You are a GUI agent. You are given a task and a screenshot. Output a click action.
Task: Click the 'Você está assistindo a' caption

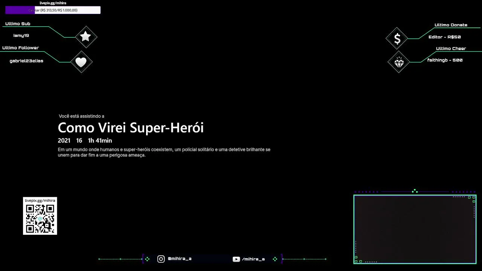(81, 116)
